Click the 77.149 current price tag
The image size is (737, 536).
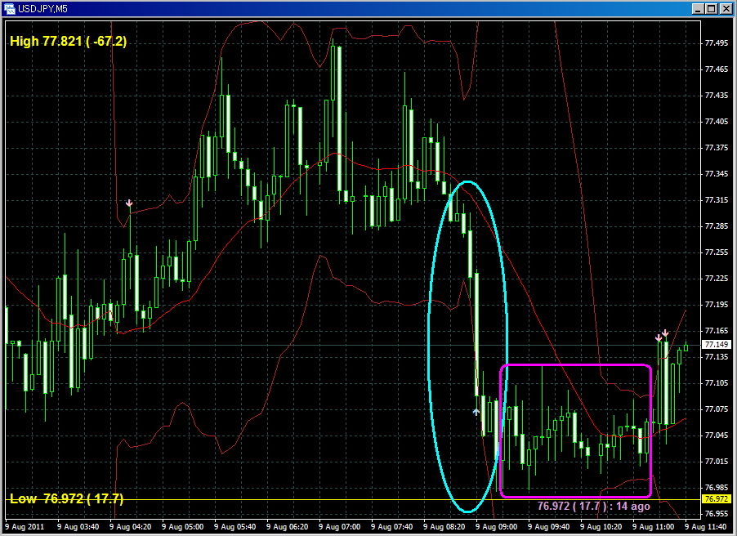coord(716,345)
